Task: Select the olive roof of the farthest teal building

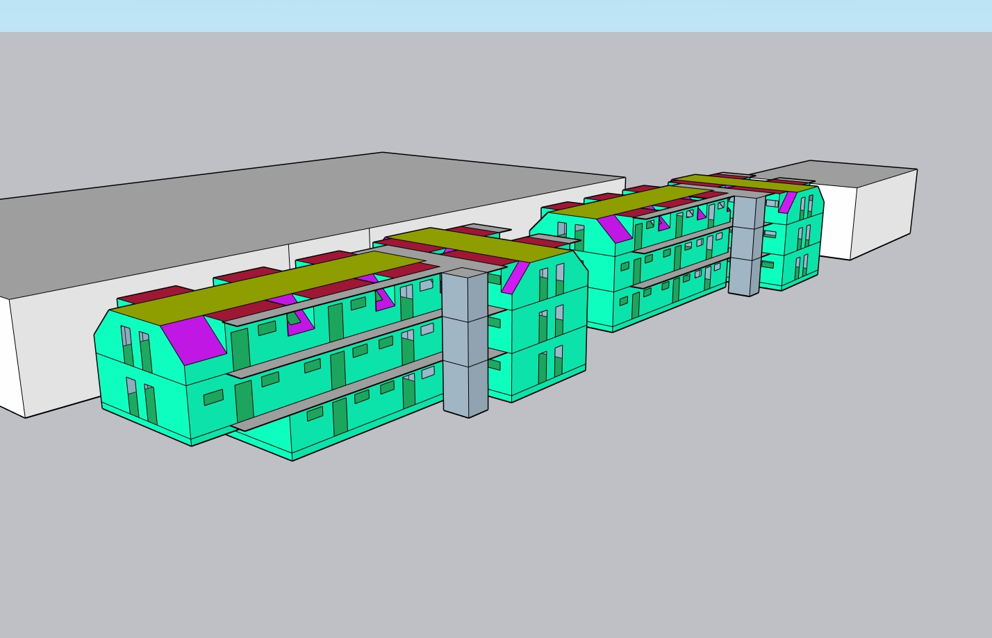Action: pos(743,183)
